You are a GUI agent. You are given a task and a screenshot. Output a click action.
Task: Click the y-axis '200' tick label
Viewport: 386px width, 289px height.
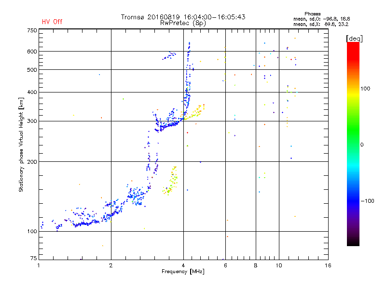[32, 162]
